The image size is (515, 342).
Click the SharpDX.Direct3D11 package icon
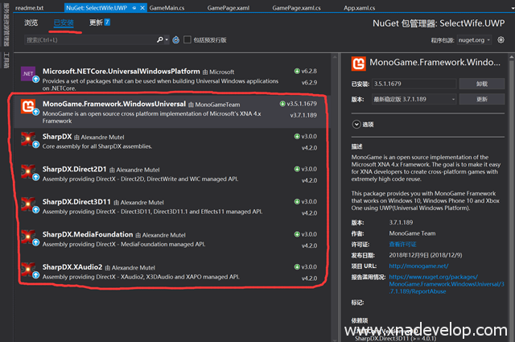[x=27, y=207]
